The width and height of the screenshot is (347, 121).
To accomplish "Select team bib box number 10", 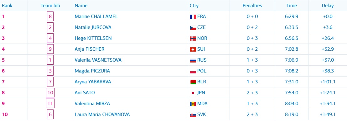I will click(50, 93).
